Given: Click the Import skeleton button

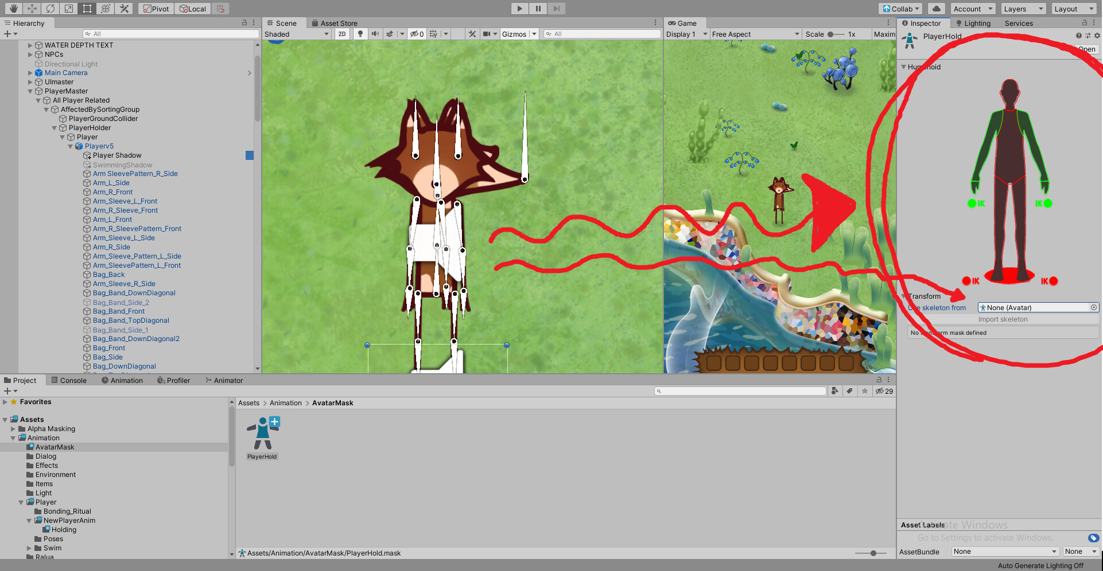Looking at the screenshot, I should point(1003,319).
